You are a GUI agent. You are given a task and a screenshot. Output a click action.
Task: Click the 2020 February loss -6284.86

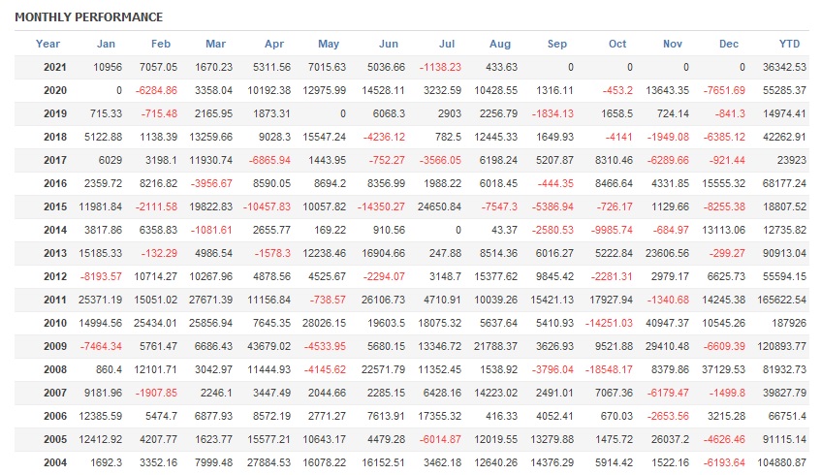click(x=156, y=90)
